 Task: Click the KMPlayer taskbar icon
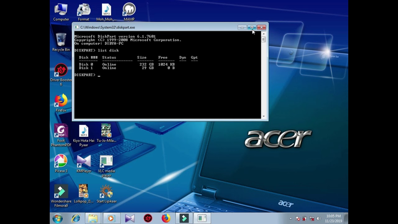coord(130,218)
